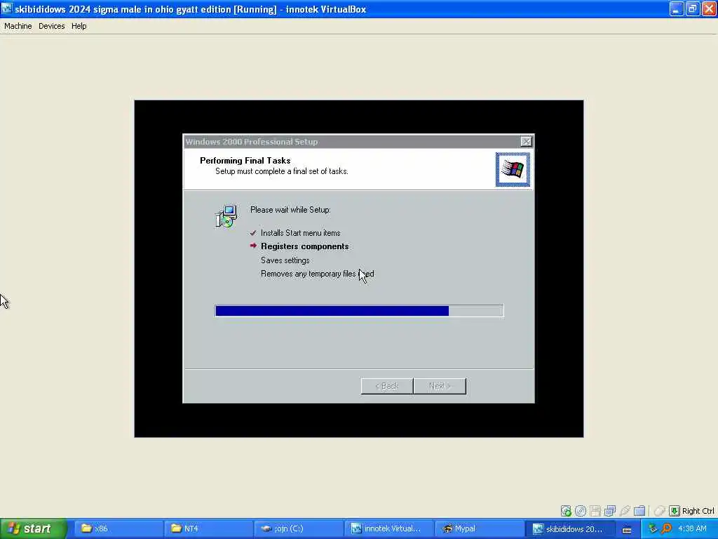Click the 'Performing Final Tasks' heading
Image resolution: width=718 pixels, height=539 pixels.
coord(245,161)
